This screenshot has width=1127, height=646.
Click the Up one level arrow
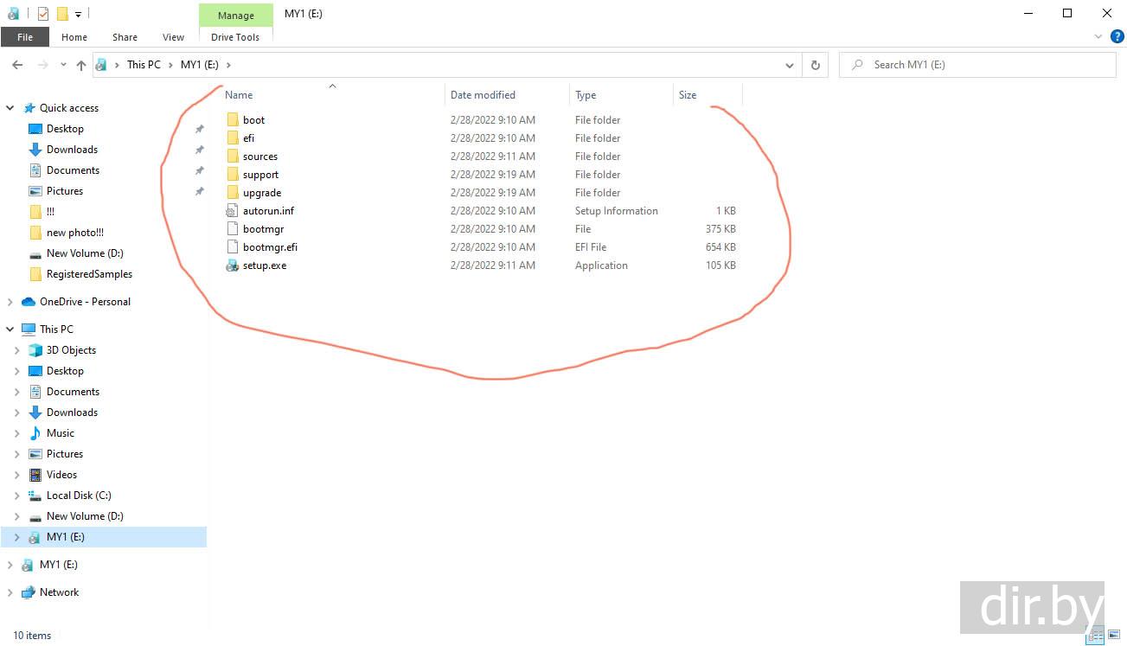pyautogui.click(x=80, y=65)
